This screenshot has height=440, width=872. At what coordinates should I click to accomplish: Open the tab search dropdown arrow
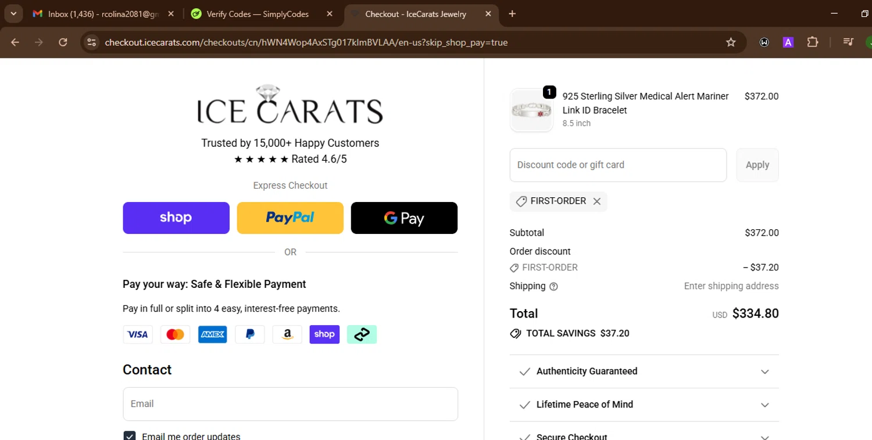click(13, 13)
